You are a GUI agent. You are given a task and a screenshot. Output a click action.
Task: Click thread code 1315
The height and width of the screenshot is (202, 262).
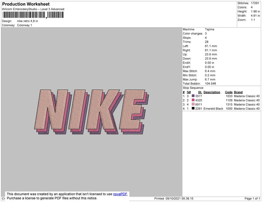[229, 104]
